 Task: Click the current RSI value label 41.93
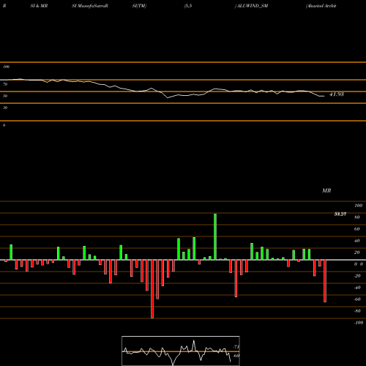[x=337, y=94]
